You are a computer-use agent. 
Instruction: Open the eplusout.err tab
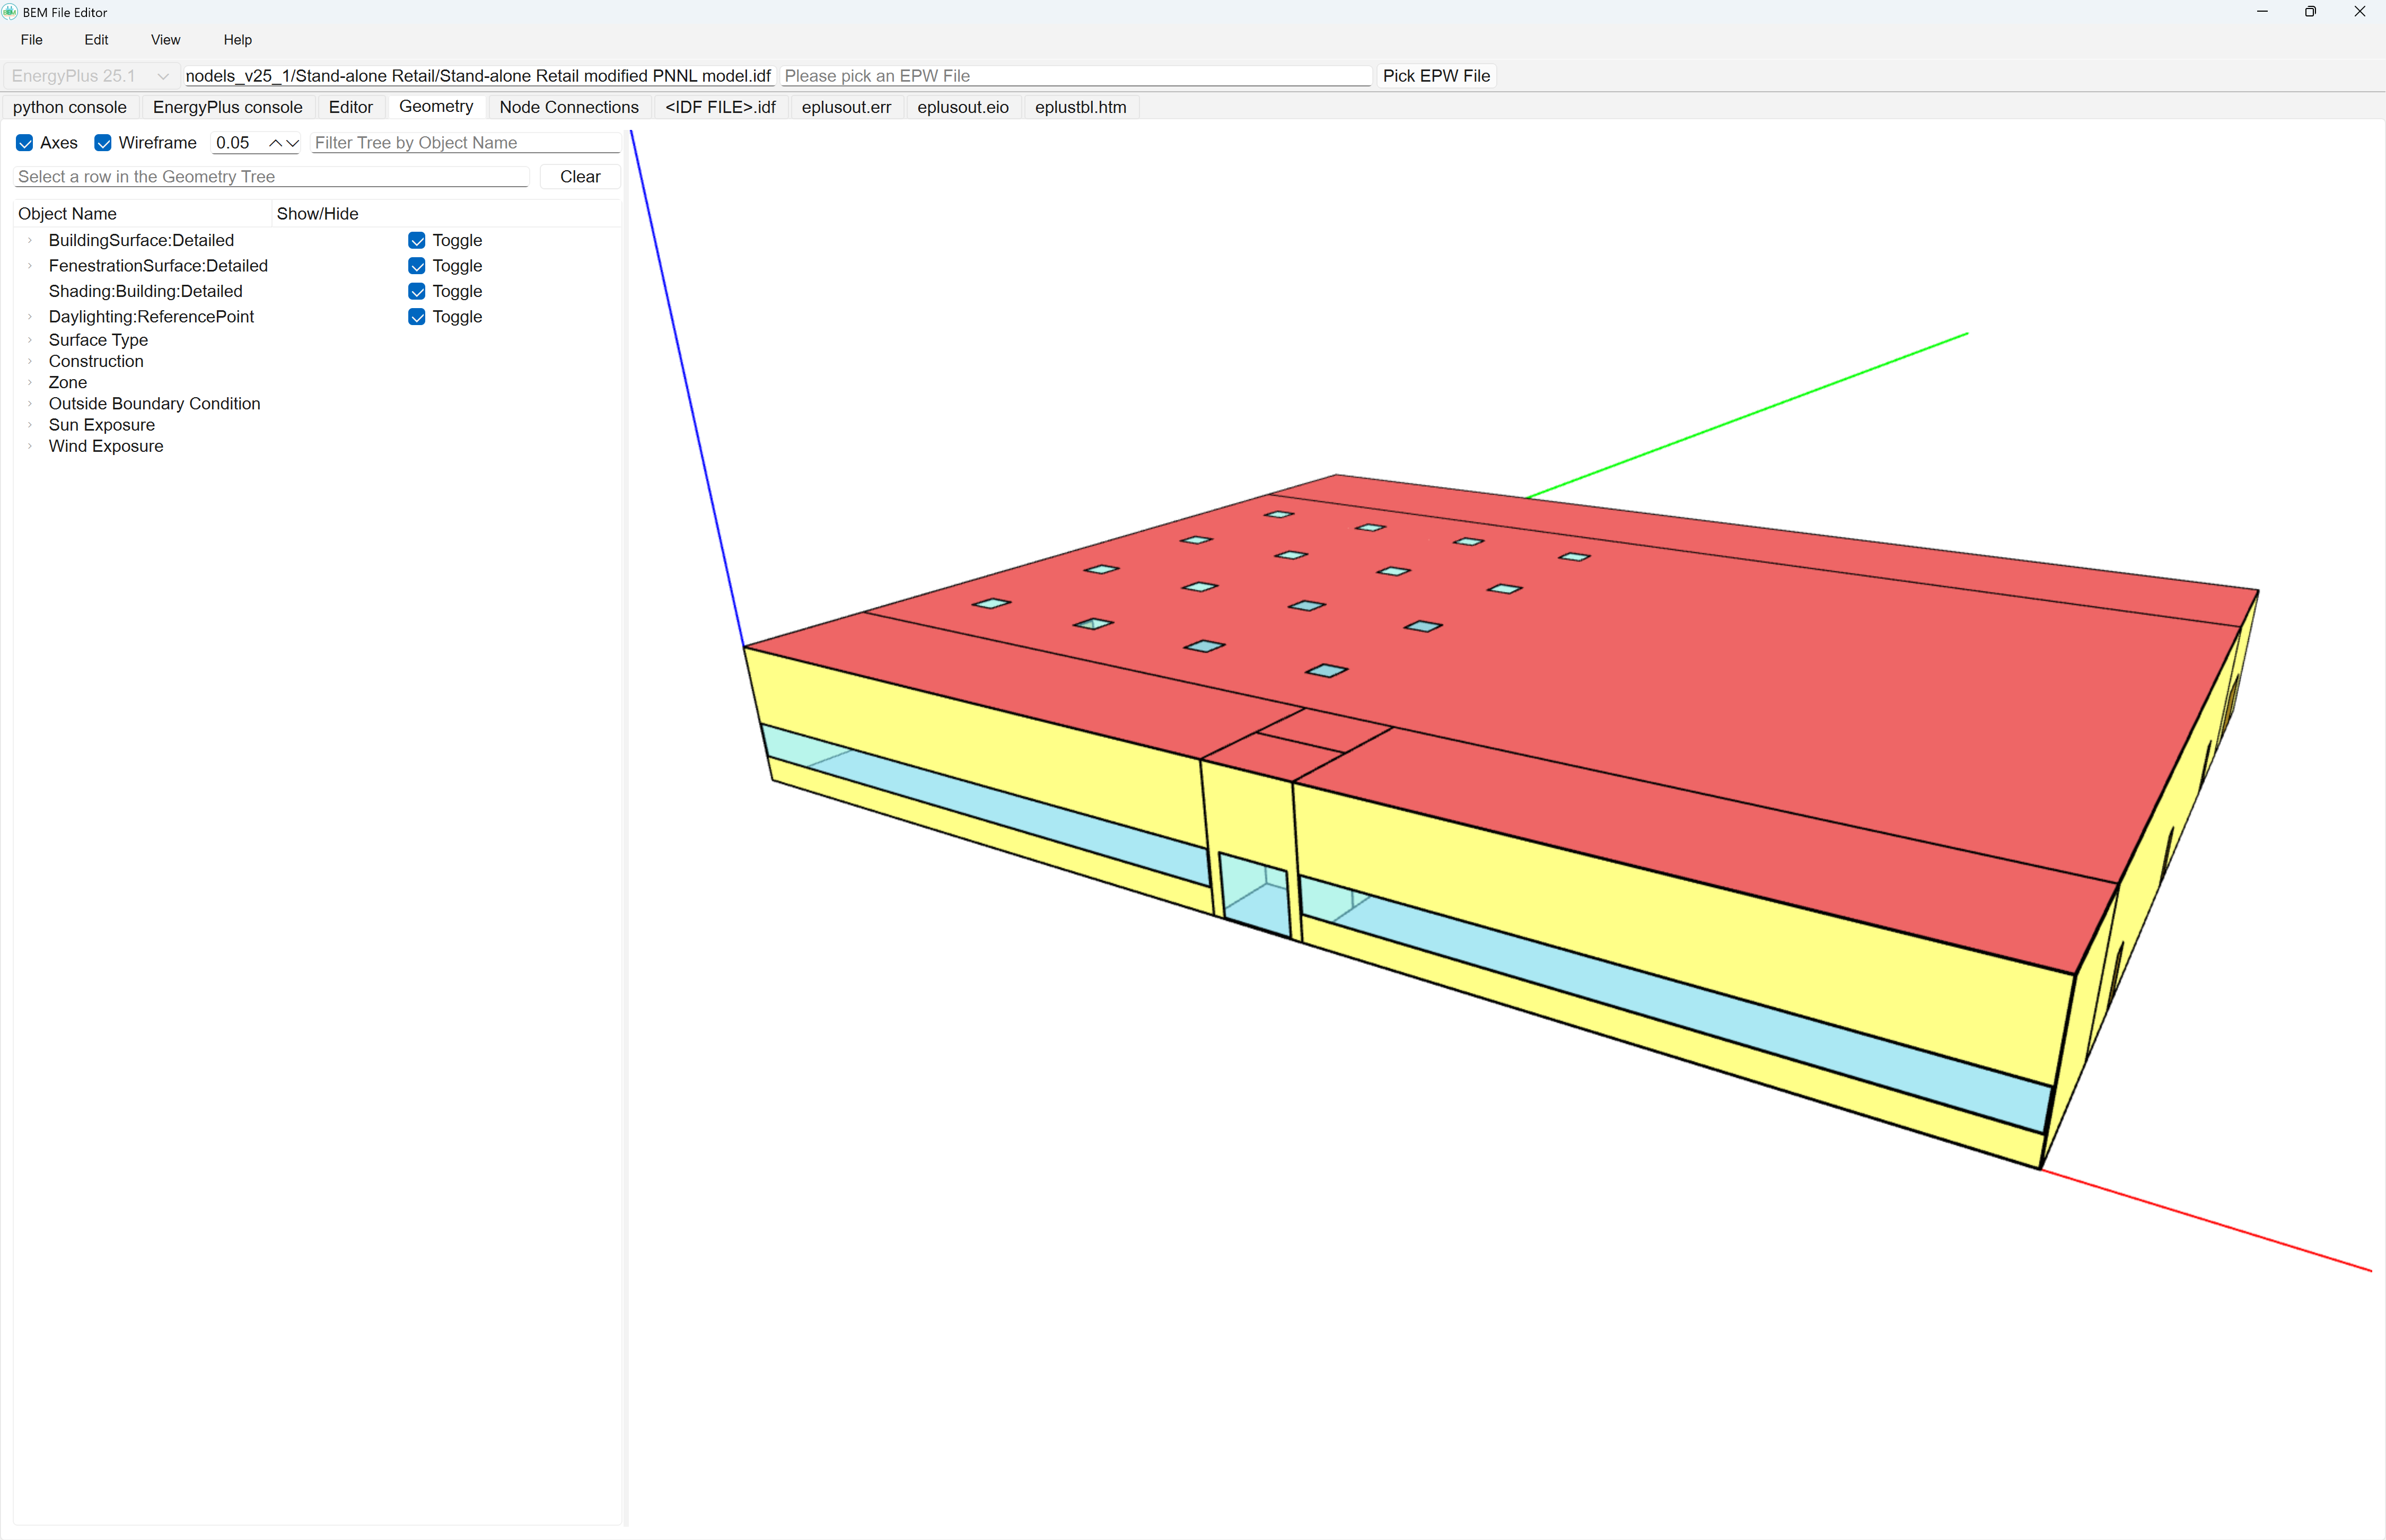pos(847,107)
